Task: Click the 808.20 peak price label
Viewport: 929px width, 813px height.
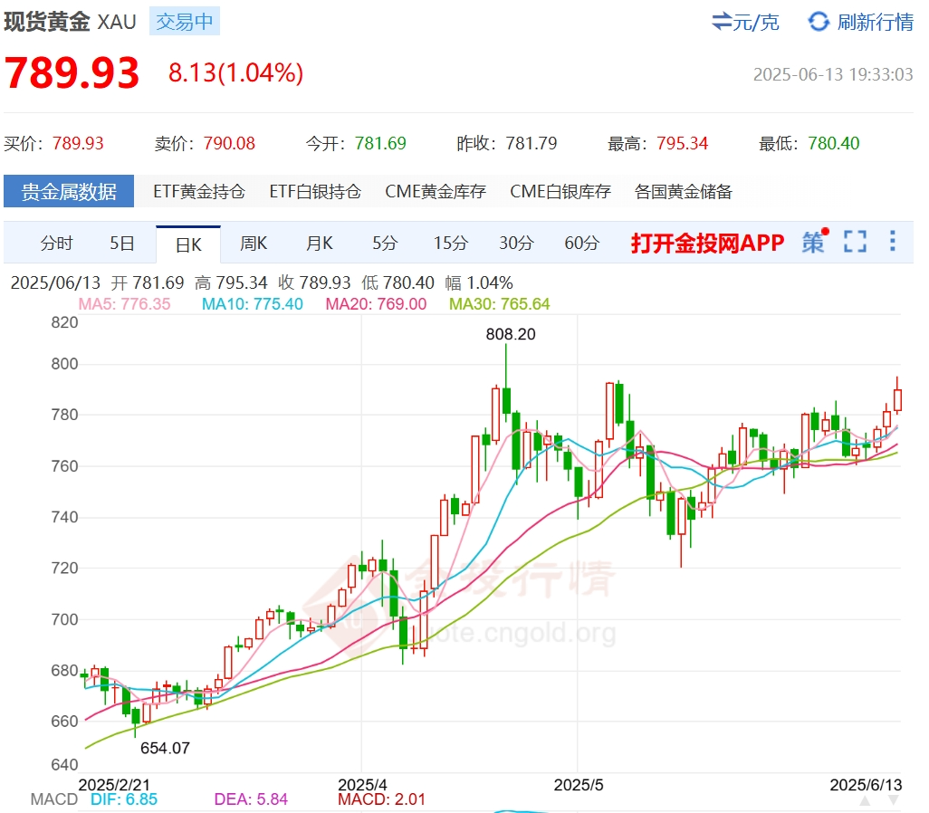Action: pyautogui.click(x=511, y=334)
